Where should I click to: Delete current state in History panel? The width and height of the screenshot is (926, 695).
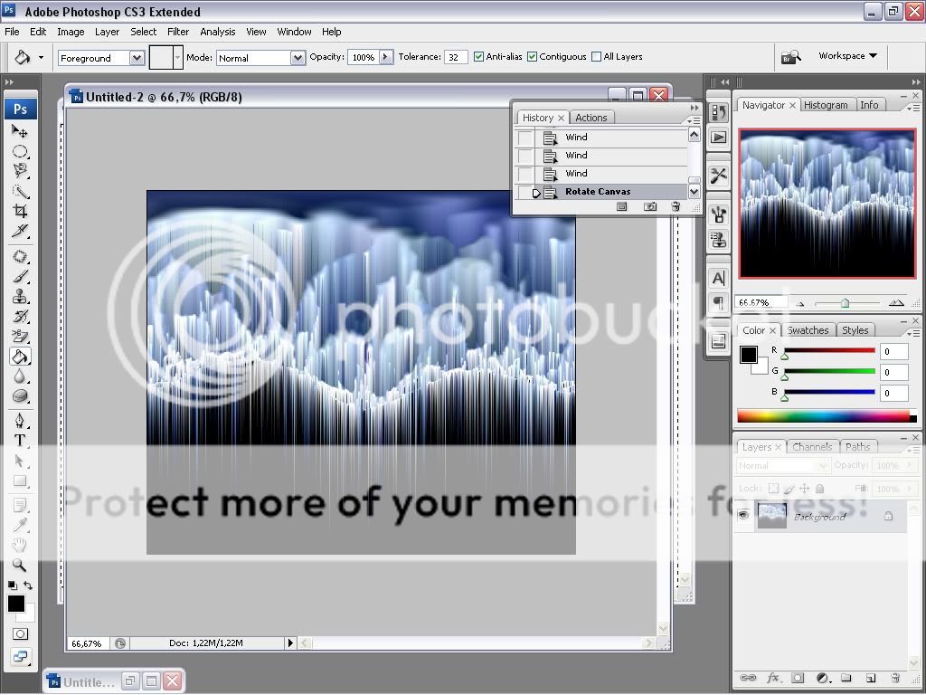pos(676,207)
